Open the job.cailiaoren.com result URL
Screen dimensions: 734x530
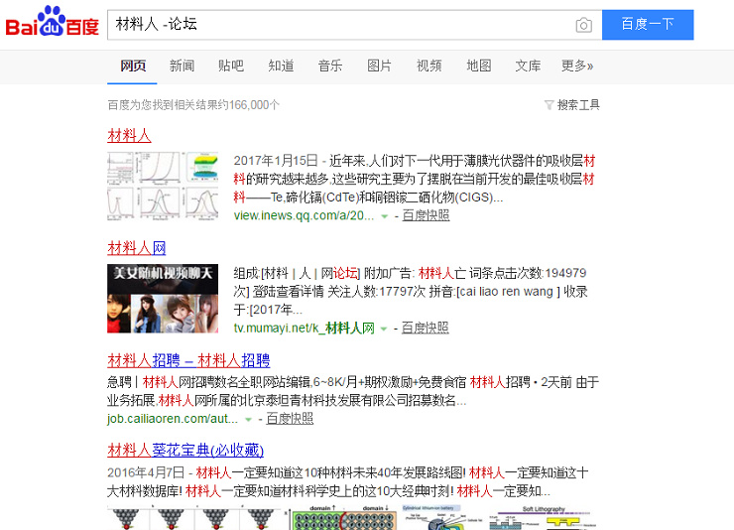[x=173, y=418]
